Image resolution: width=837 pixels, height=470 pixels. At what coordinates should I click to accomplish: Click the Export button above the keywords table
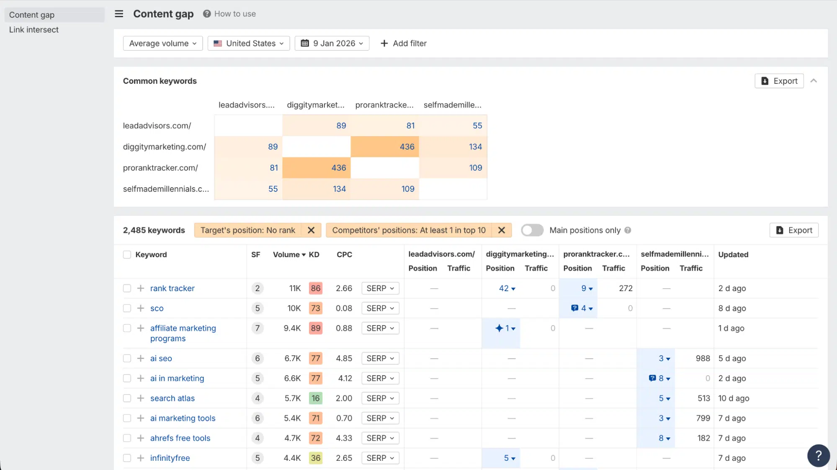point(793,230)
